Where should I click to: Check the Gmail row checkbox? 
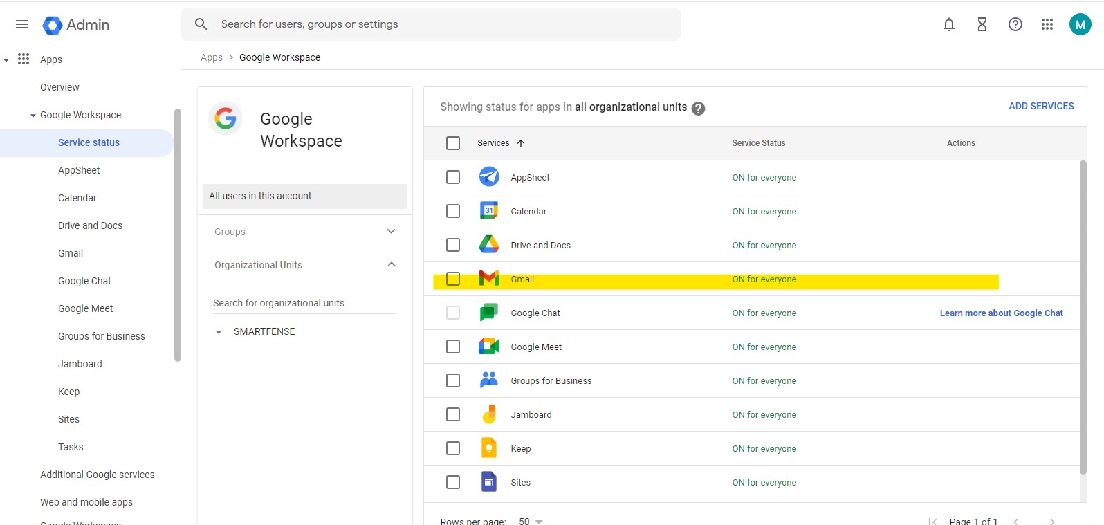click(x=453, y=279)
